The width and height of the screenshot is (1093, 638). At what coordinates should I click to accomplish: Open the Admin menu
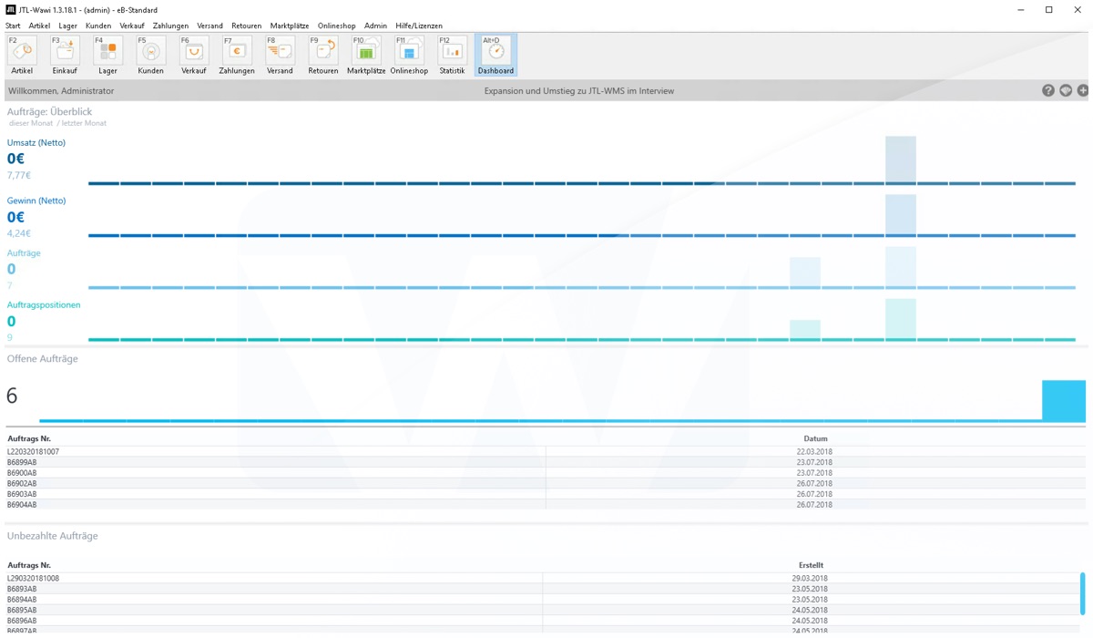pyautogui.click(x=375, y=26)
